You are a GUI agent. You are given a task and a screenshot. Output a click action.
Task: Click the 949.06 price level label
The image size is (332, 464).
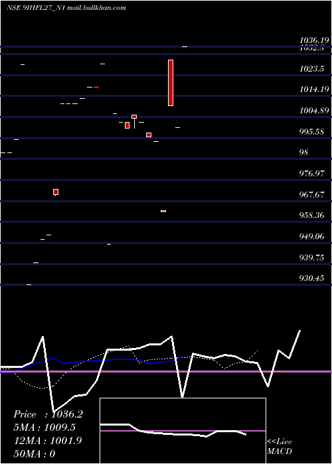tap(312, 237)
